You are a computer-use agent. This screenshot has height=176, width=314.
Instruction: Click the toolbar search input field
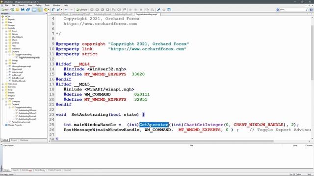pyautogui.click(x=292, y=10)
